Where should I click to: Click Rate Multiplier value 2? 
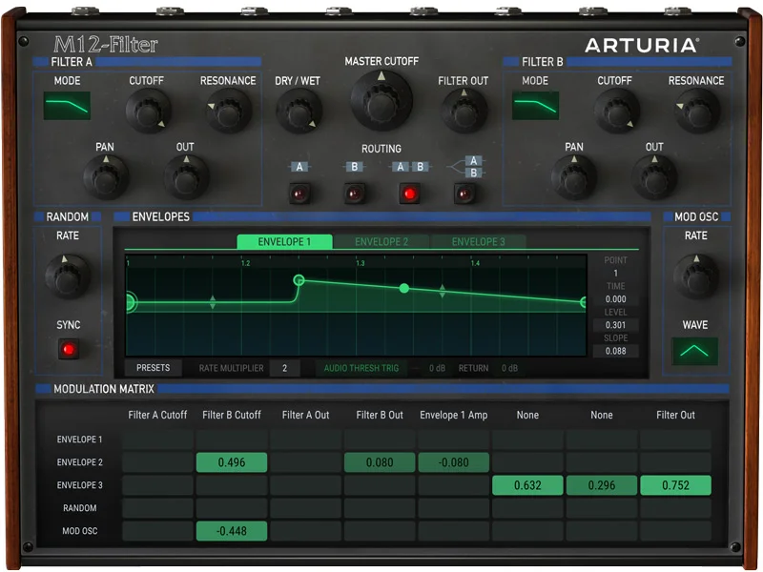tap(284, 368)
